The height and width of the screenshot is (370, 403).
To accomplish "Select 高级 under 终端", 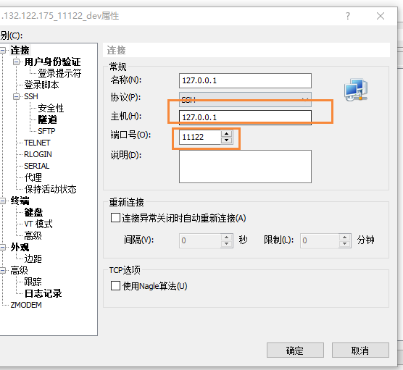I will click(33, 235).
